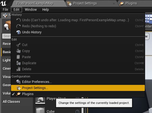Click the Modes panel tool icon

coord(5,15)
